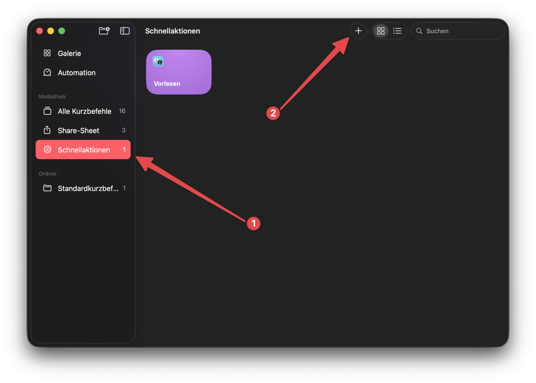Select the Ordner section header
The height and width of the screenshot is (383, 536).
[x=47, y=173]
